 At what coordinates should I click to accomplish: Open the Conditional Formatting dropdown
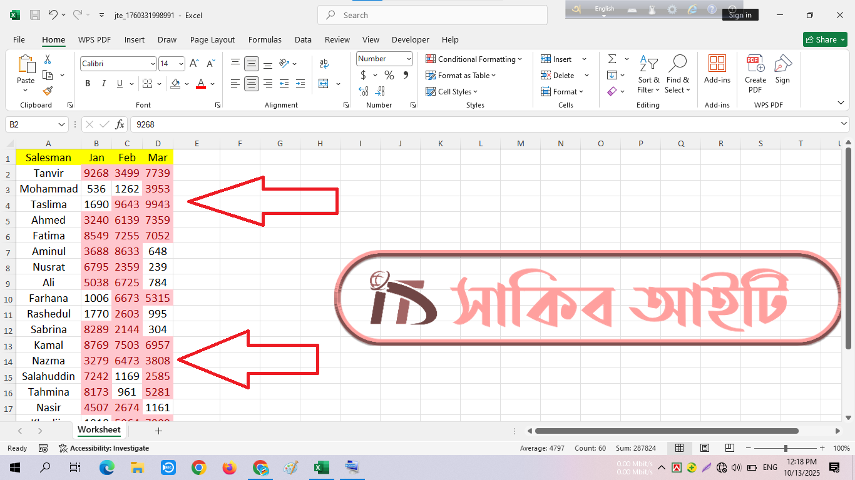click(x=474, y=59)
